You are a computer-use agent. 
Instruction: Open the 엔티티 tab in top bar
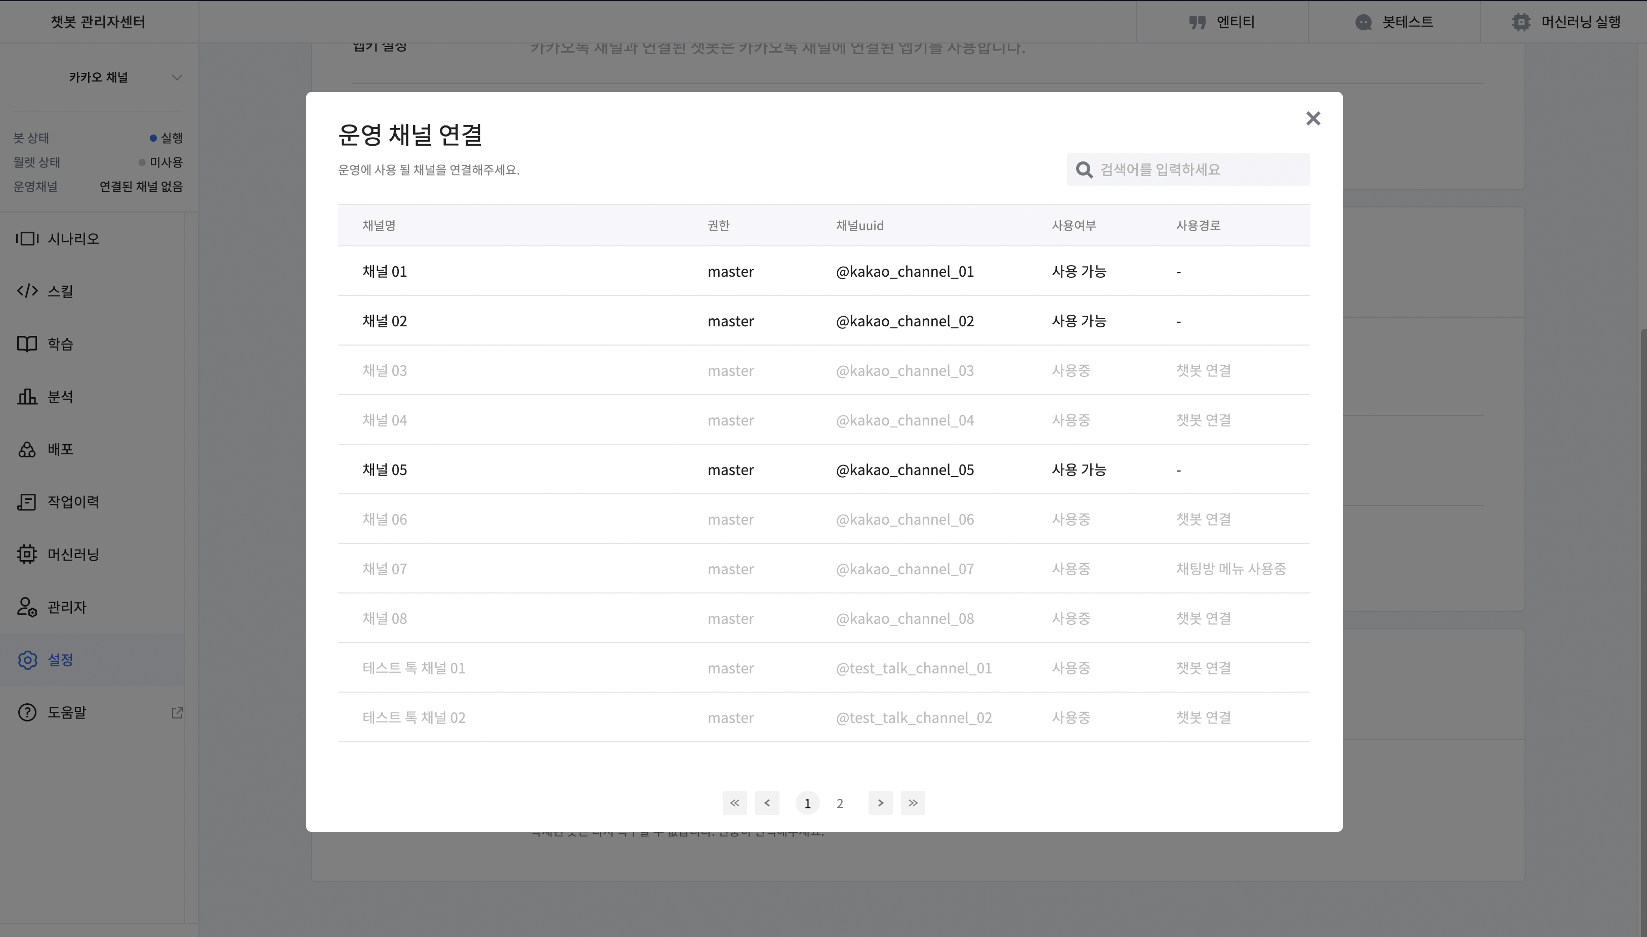click(1221, 22)
